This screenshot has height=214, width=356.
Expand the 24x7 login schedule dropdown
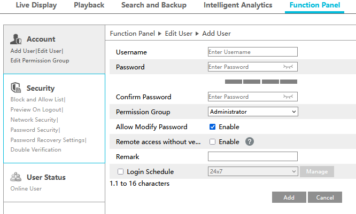(252, 172)
